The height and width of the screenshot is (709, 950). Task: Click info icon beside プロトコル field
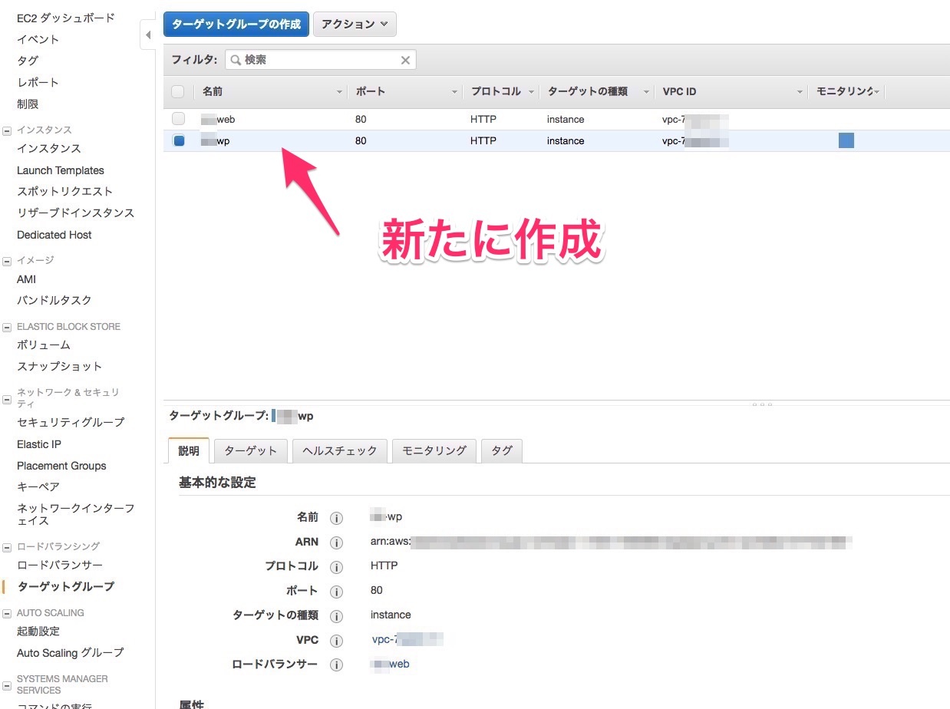tap(336, 567)
